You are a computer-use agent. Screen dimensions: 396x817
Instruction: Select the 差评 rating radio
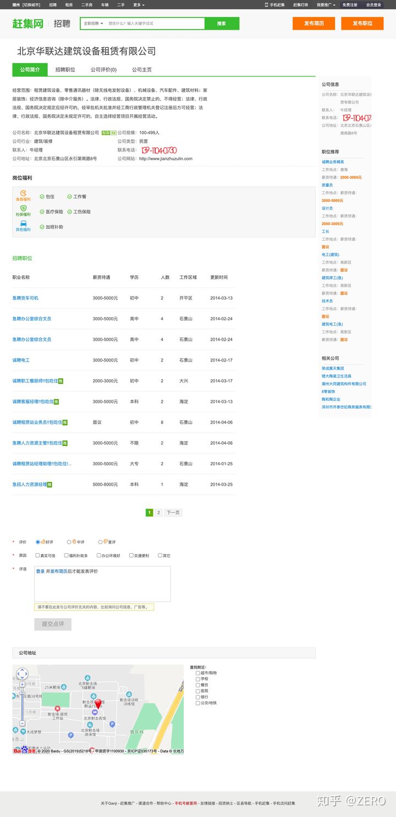point(101,542)
